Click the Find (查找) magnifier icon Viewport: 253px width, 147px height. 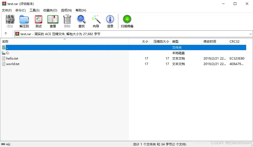[x=81, y=19]
